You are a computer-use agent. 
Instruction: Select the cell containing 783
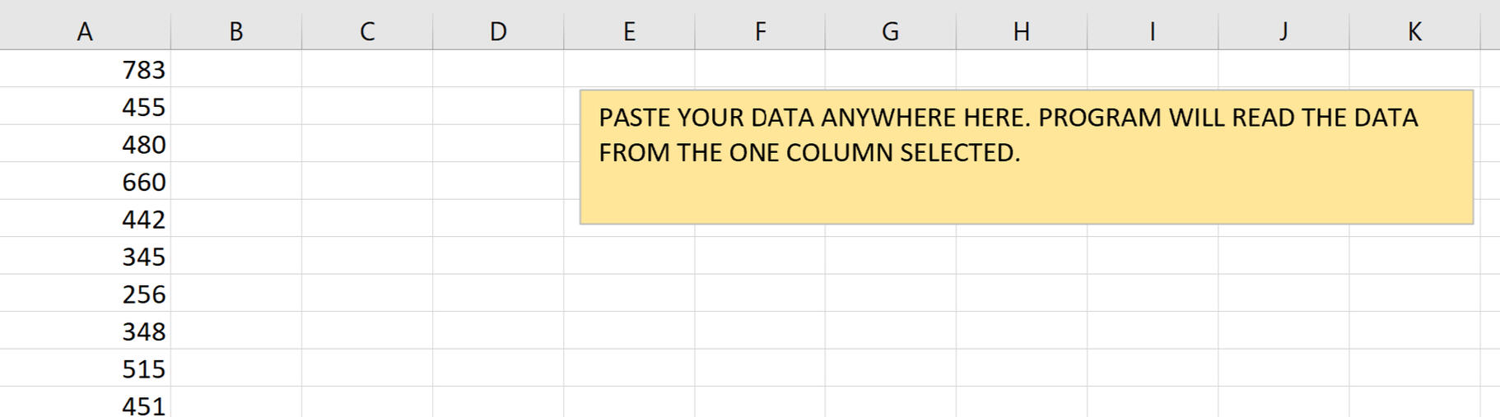[86, 69]
